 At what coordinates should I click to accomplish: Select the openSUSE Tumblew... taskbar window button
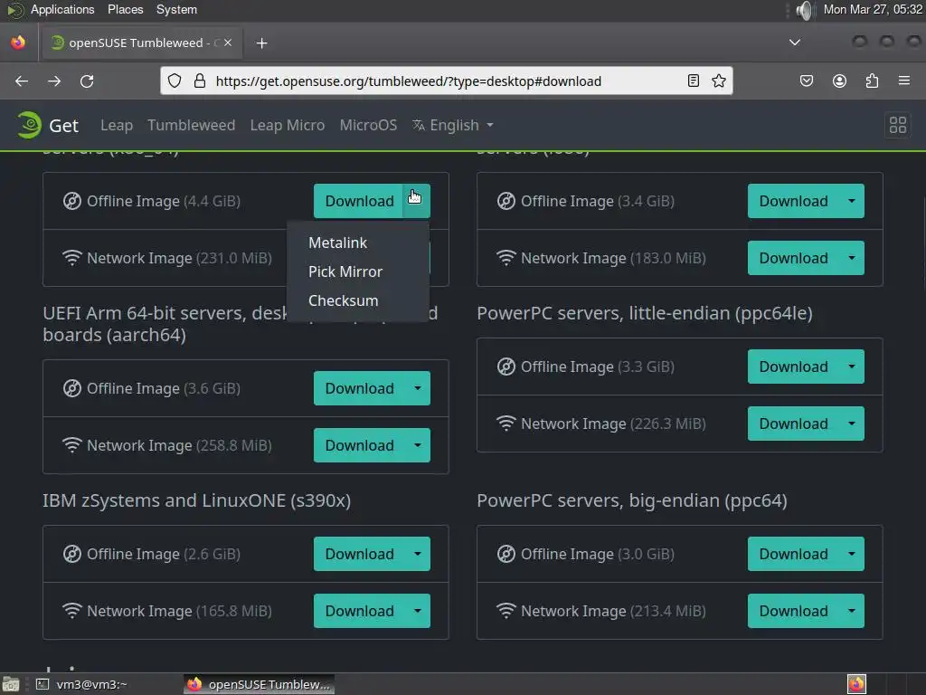click(260, 684)
